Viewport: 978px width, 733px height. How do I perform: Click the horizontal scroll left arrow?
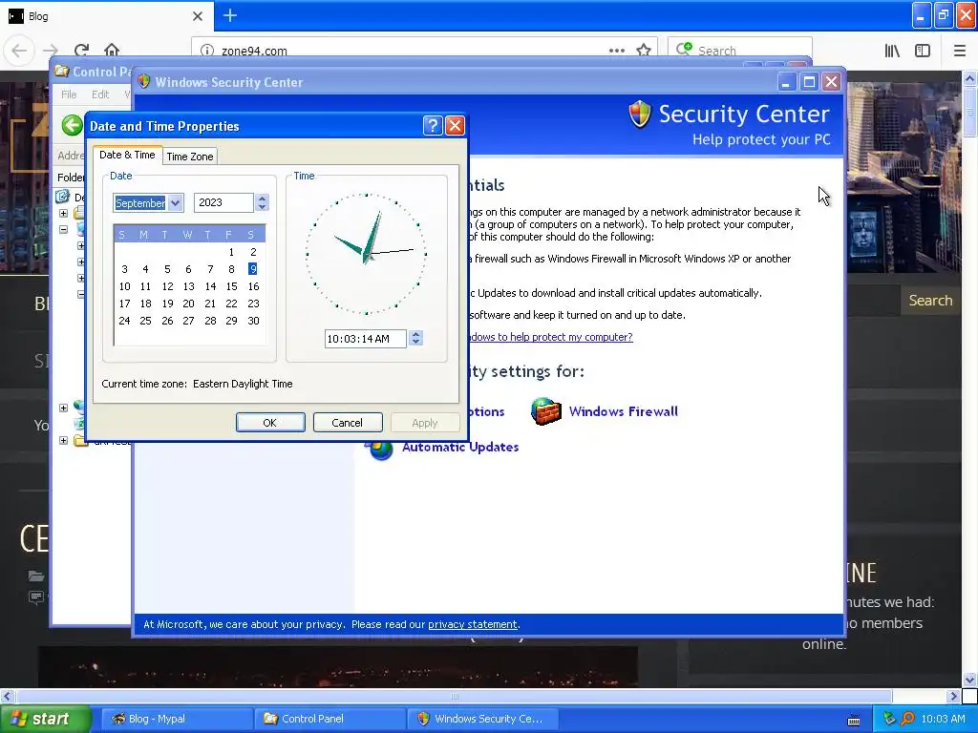7,696
